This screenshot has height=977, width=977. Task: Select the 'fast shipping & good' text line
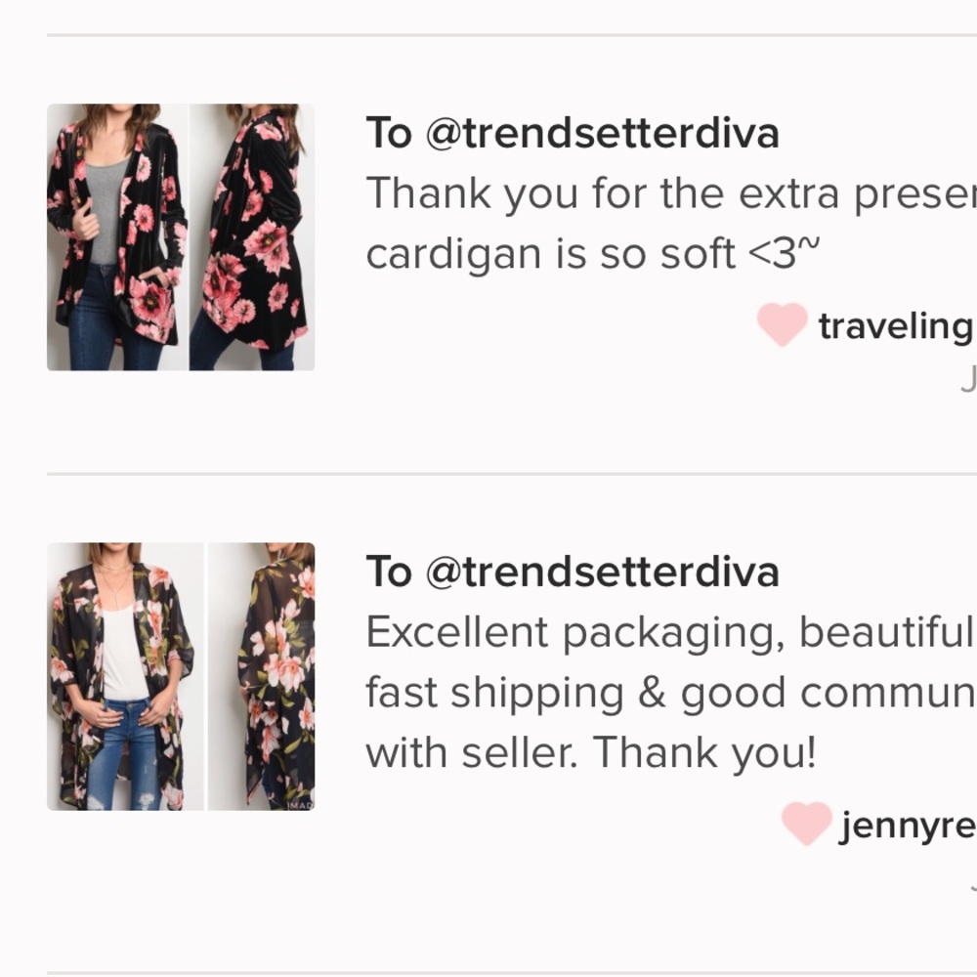click(670, 693)
